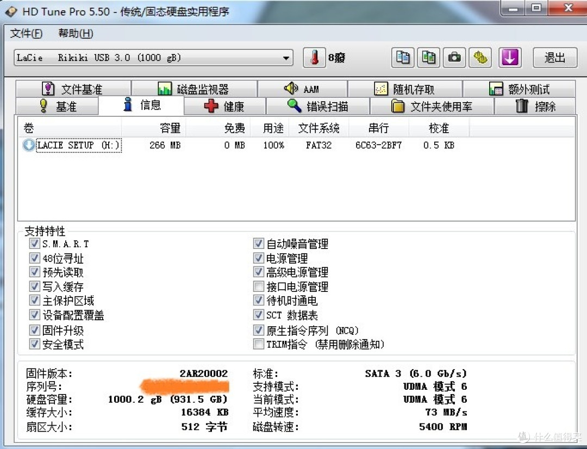This screenshot has width=587, height=449.
Task: Switch to the AAM tab
Action: 303,89
